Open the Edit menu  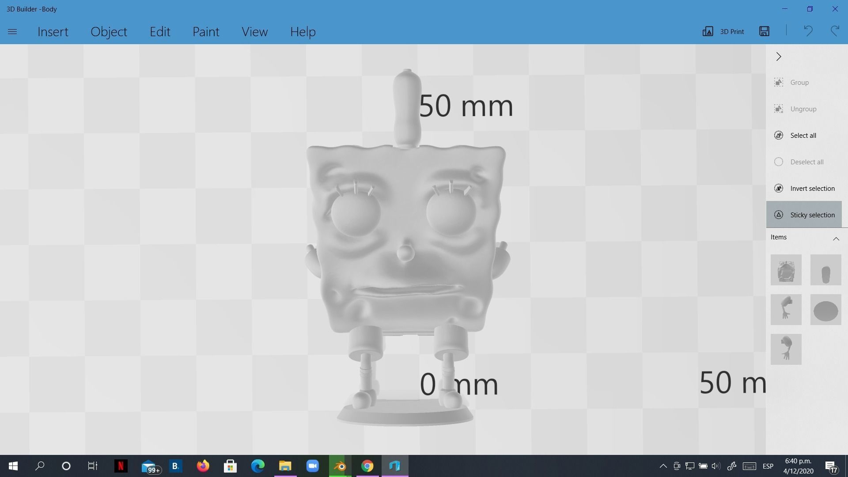click(x=160, y=32)
